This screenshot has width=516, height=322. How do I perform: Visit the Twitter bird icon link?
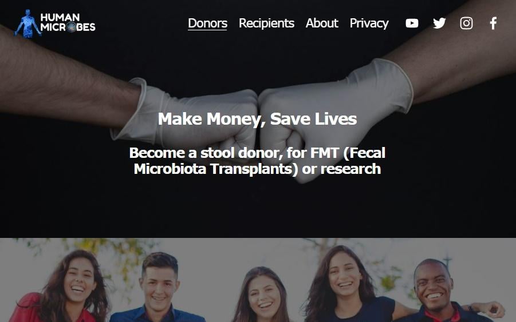pos(439,23)
